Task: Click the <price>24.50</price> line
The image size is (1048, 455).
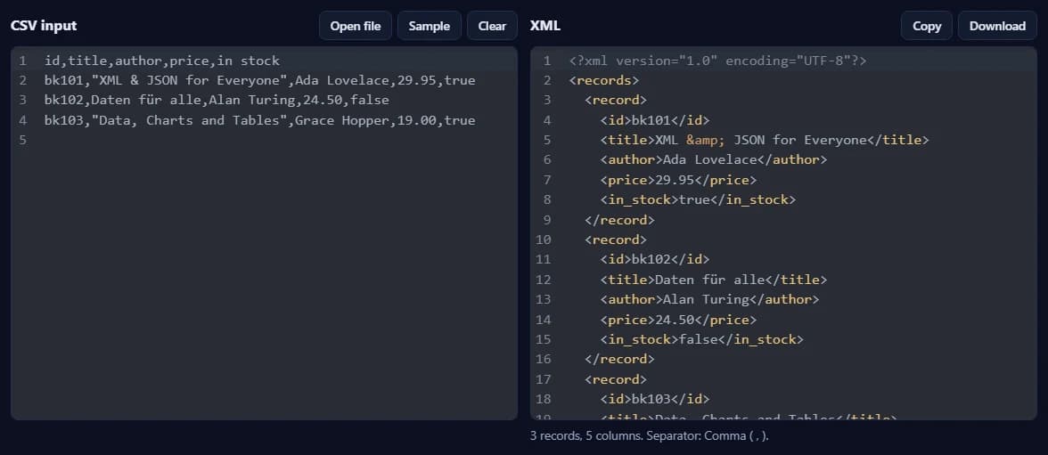Action: [x=678, y=320]
